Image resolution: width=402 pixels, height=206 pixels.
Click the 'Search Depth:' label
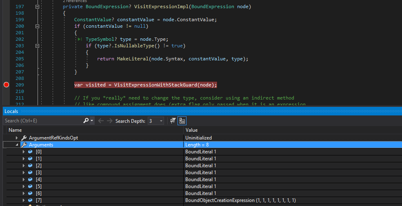[130, 121]
